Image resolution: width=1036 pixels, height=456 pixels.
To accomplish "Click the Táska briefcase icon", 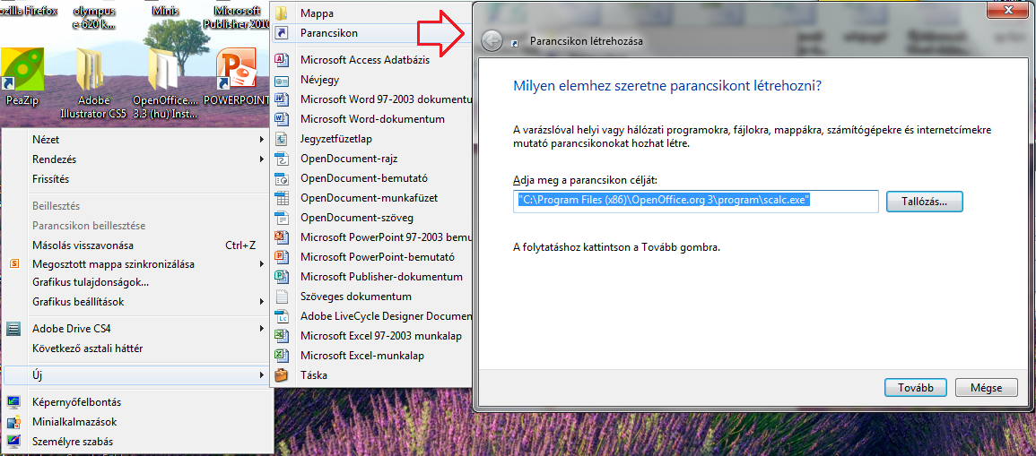I will [x=283, y=374].
